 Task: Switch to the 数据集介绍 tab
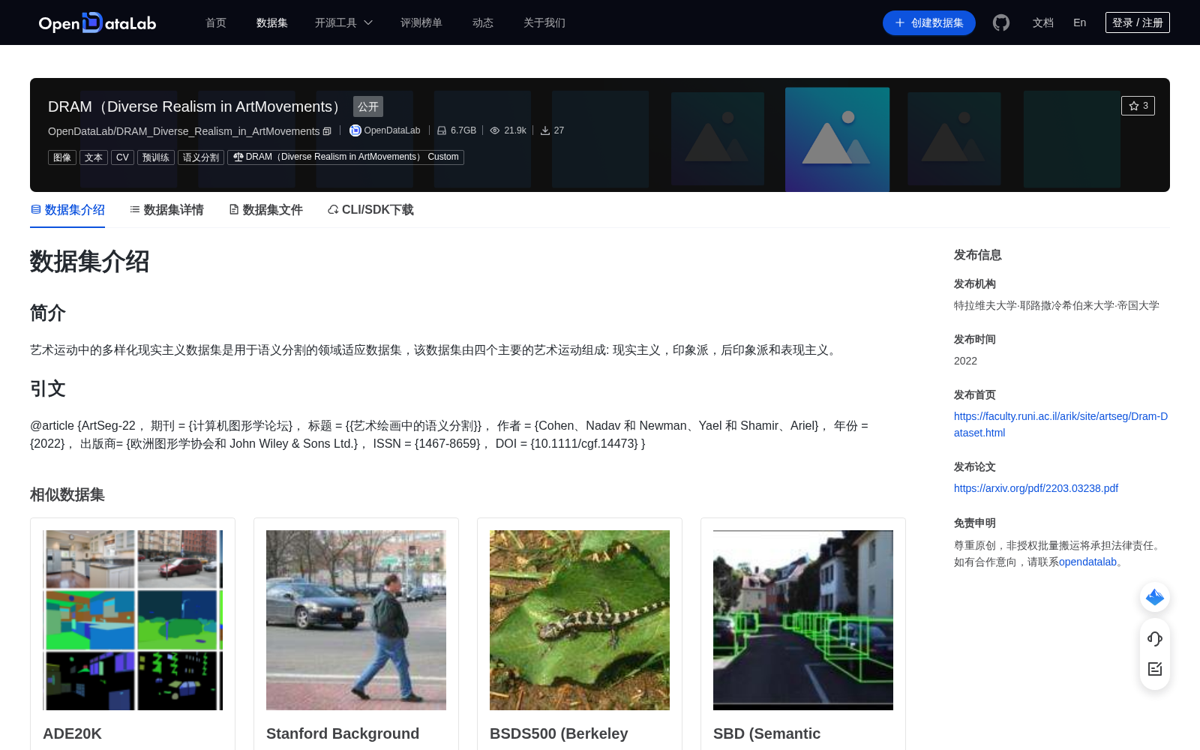pos(67,210)
